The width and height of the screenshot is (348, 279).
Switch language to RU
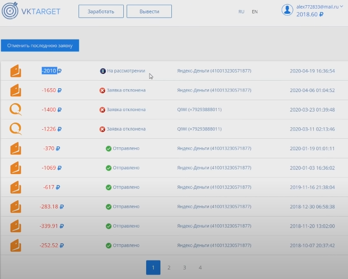point(241,11)
